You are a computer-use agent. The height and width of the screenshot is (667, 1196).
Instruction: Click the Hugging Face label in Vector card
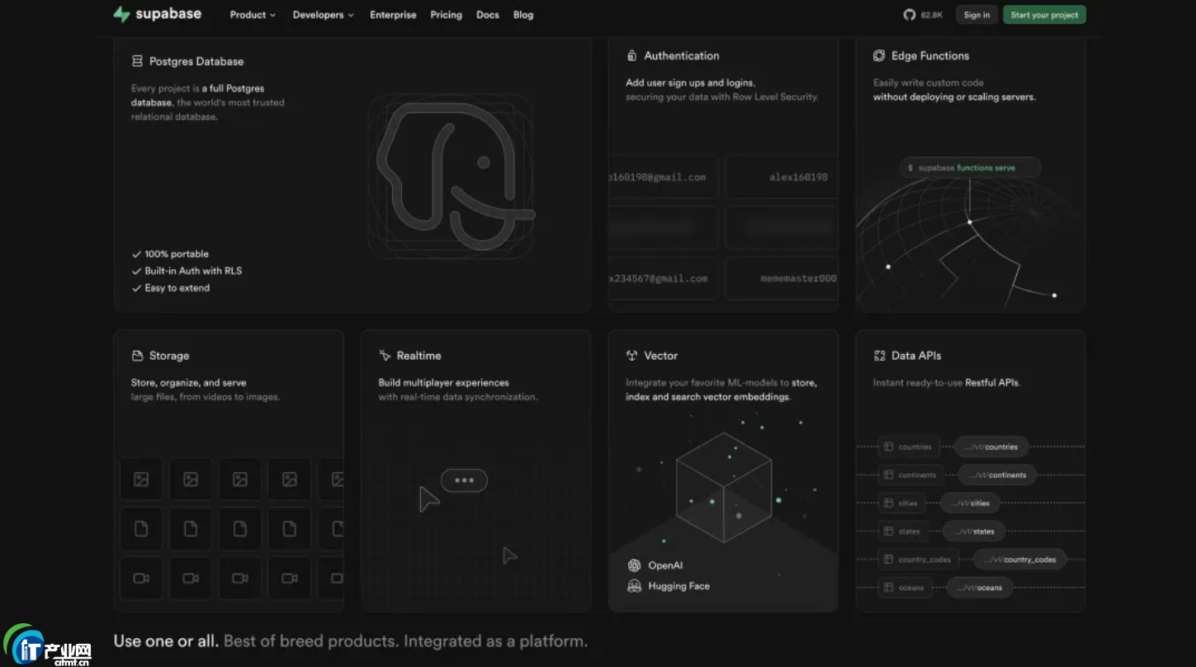(x=678, y=586)
